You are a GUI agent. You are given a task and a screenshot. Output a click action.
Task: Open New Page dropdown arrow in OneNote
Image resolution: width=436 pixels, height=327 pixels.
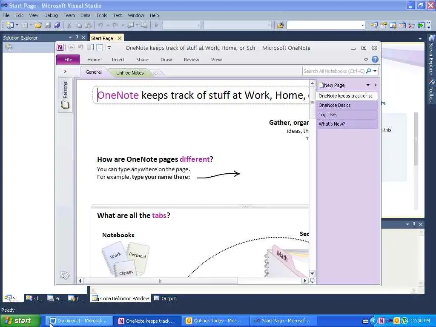click(x=368, y=85)
